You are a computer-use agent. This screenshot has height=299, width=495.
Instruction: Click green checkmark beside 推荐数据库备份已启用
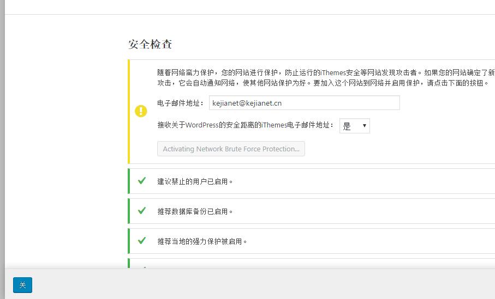[142, 211]
